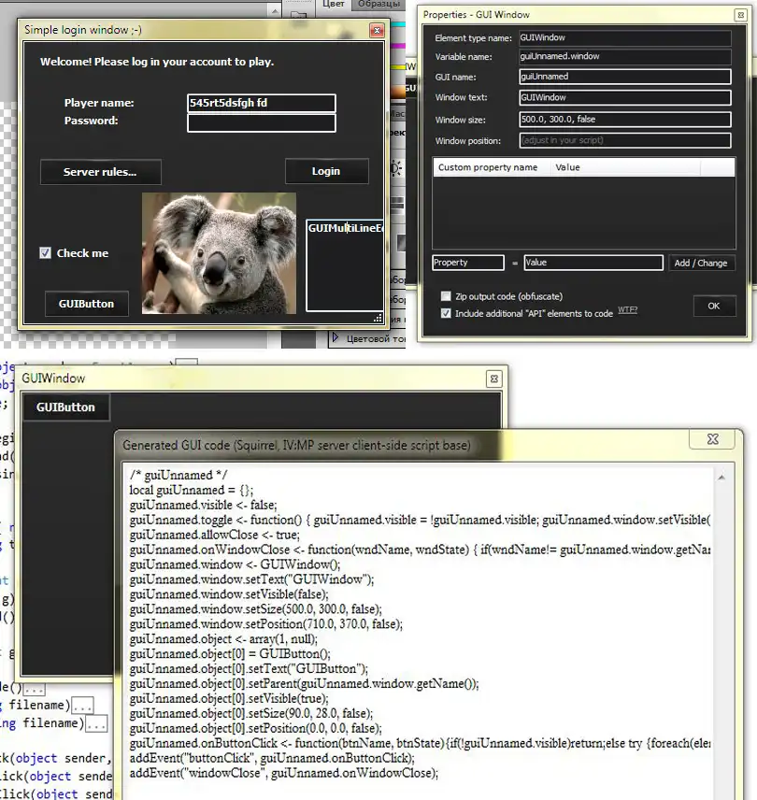Click the addEvent("windowClose") code line
Viewport: 757px width, 800px height.
tap(283, 773)
